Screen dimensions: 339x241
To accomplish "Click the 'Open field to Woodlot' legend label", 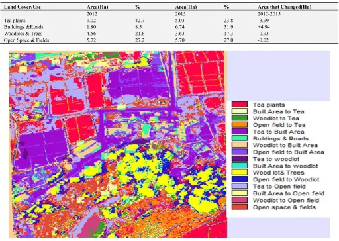I will click(x=286, y=179).
